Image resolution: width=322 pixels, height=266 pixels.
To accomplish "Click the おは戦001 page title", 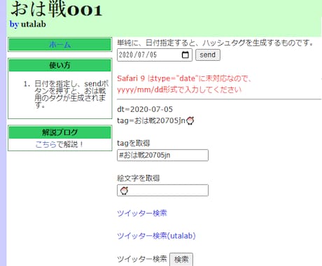I will point(57,9).
